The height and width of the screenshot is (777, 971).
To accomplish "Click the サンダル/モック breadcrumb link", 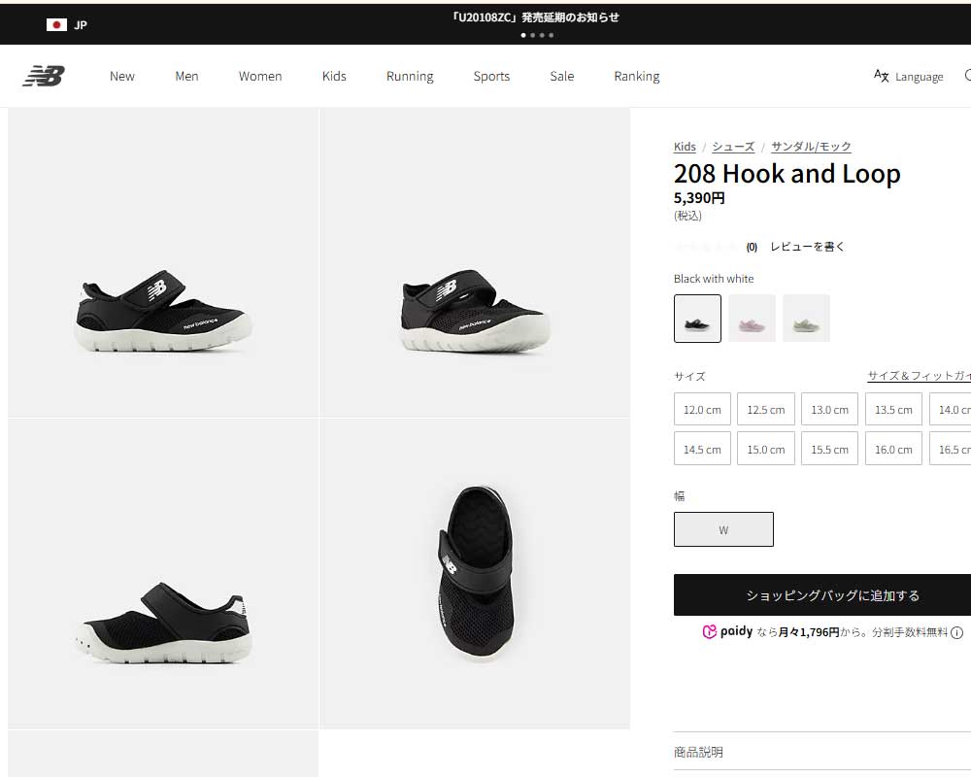I will click(811, 147).
